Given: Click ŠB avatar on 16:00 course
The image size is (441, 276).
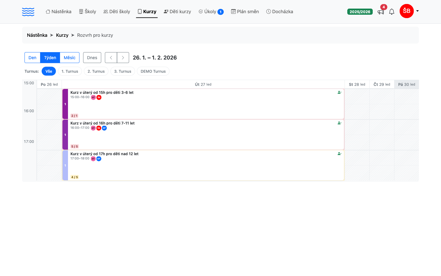Looking at the screenshot, I should [99, 128].
